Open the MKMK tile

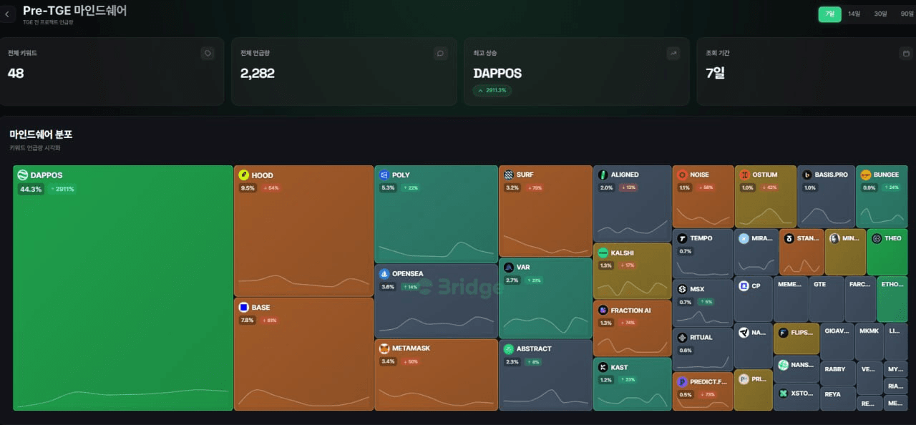[x=869, y=342]
